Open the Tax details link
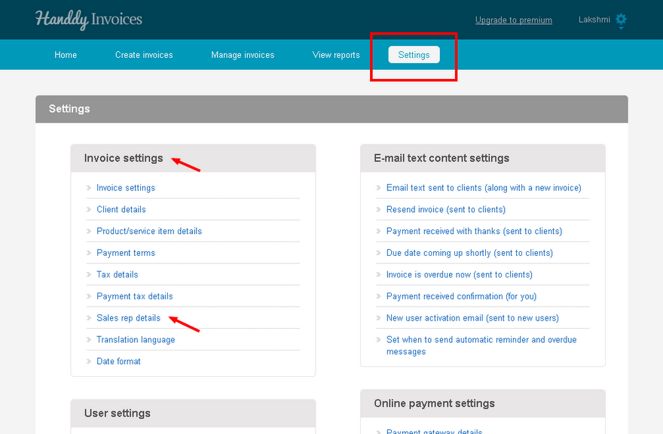Viewport: 663px width, 434px height. click(117, 275)
